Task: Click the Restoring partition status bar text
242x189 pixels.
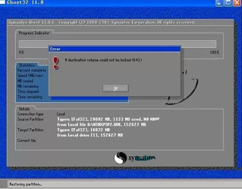Action: (26, 184)
